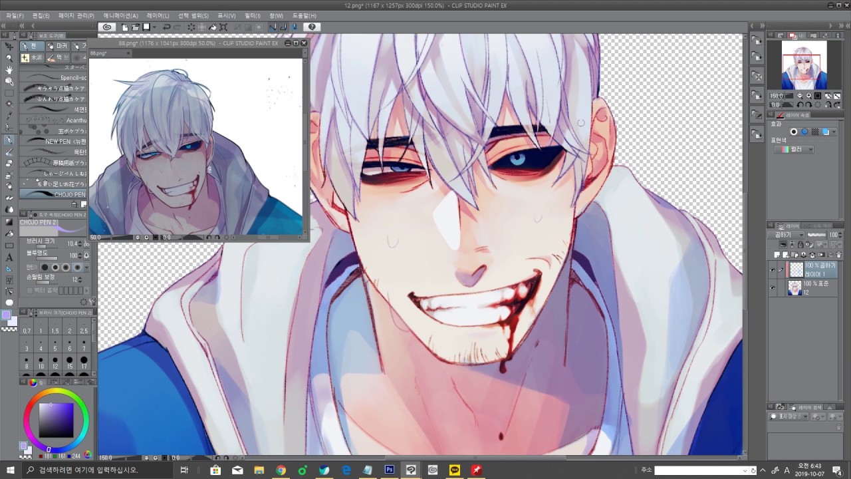
Task: Select the rectangular Selection marquee tool
Action: (9, 92)
